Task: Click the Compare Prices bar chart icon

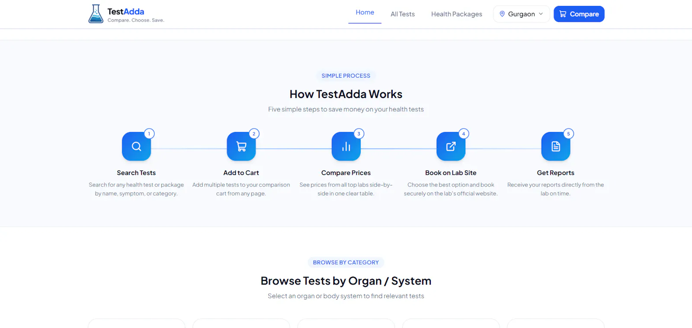Action: point(346,146)
